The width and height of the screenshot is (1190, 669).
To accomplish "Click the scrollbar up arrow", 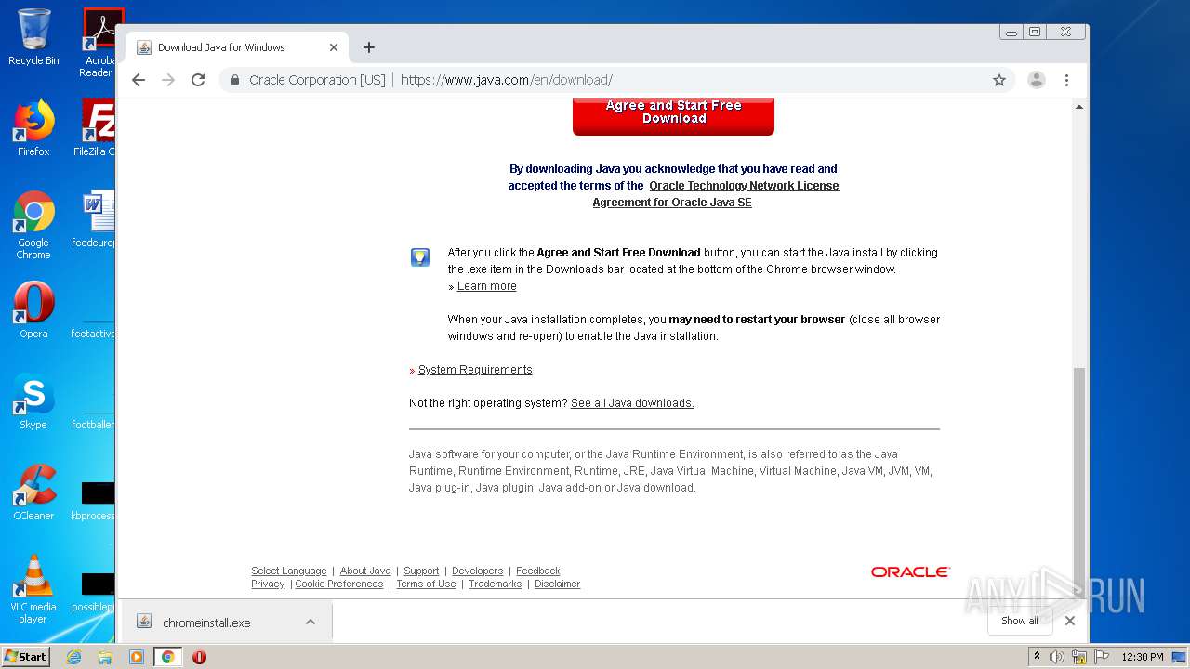I will (x=1079, y=107).
